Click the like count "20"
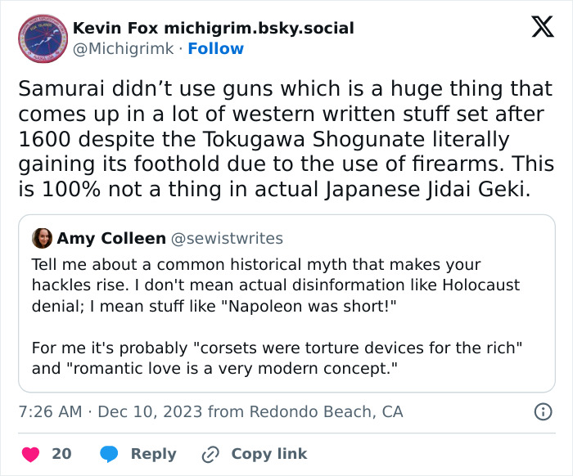Viewport: 573px width, 476px height. click(x=61, y=453)
